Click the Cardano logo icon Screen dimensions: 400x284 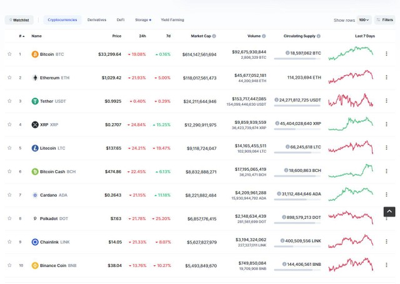coord(35,195)
